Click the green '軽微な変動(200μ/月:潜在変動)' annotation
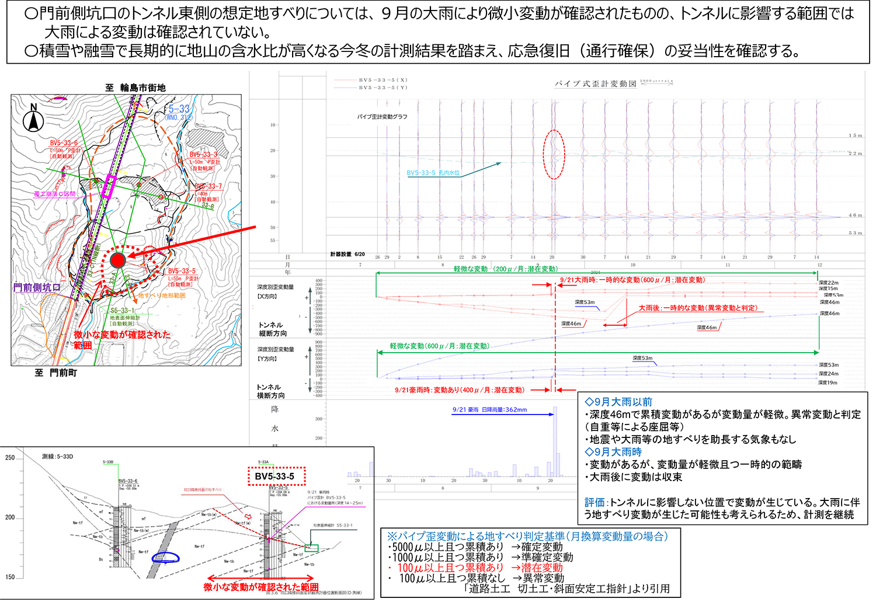This screenshot has height=602, width=876. tap(506, 269)
